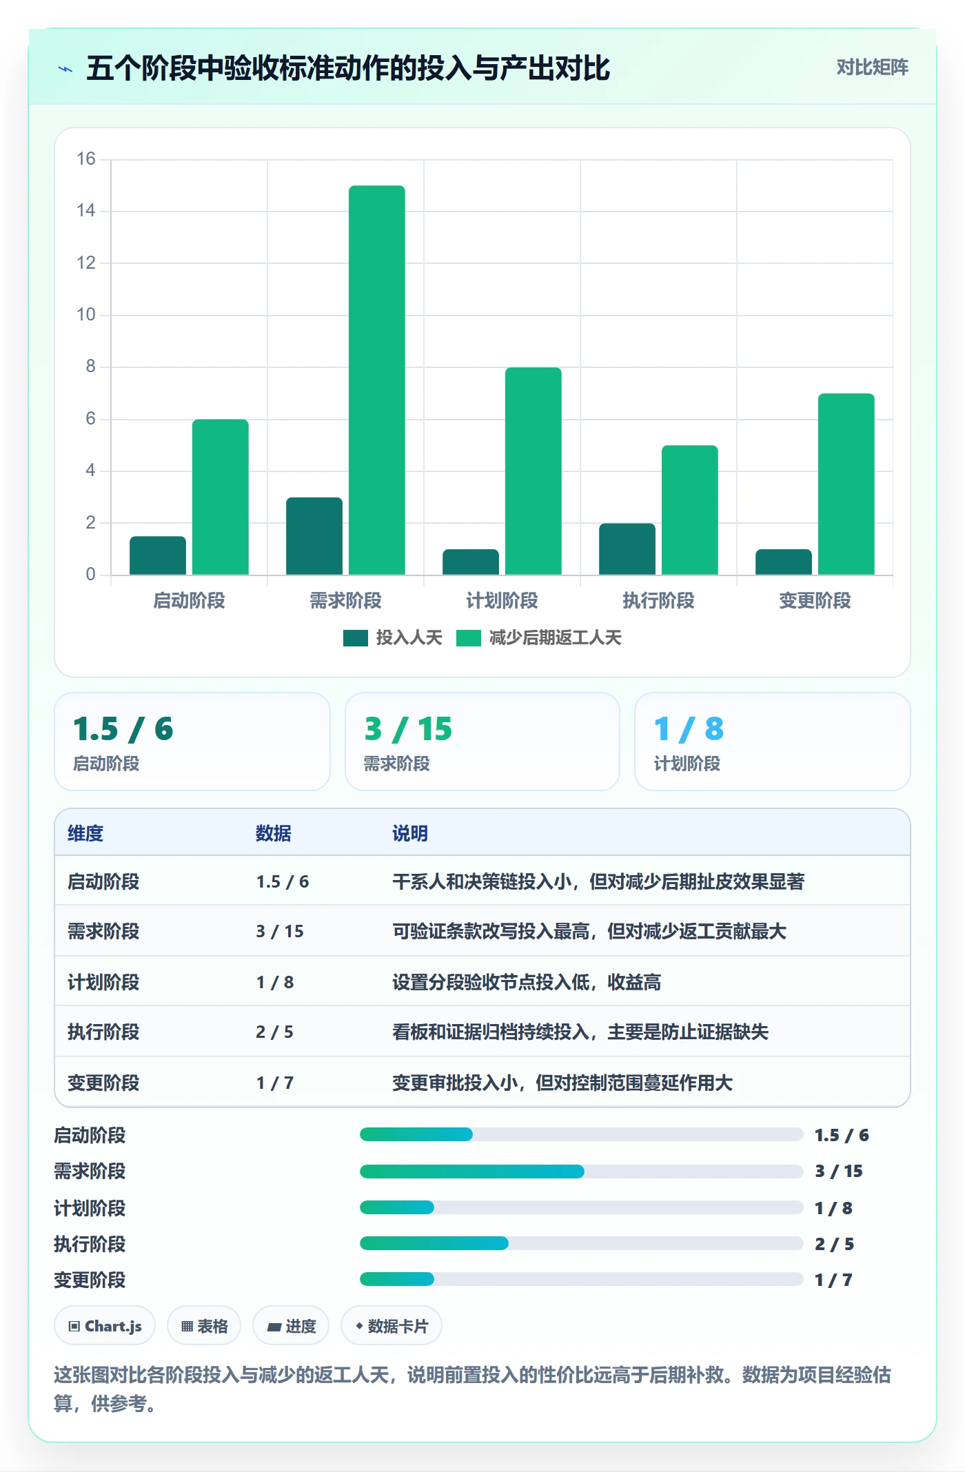965x1472 pixels.
Task: Click the 启动阶段 table row cell
Action: point(103,881)
